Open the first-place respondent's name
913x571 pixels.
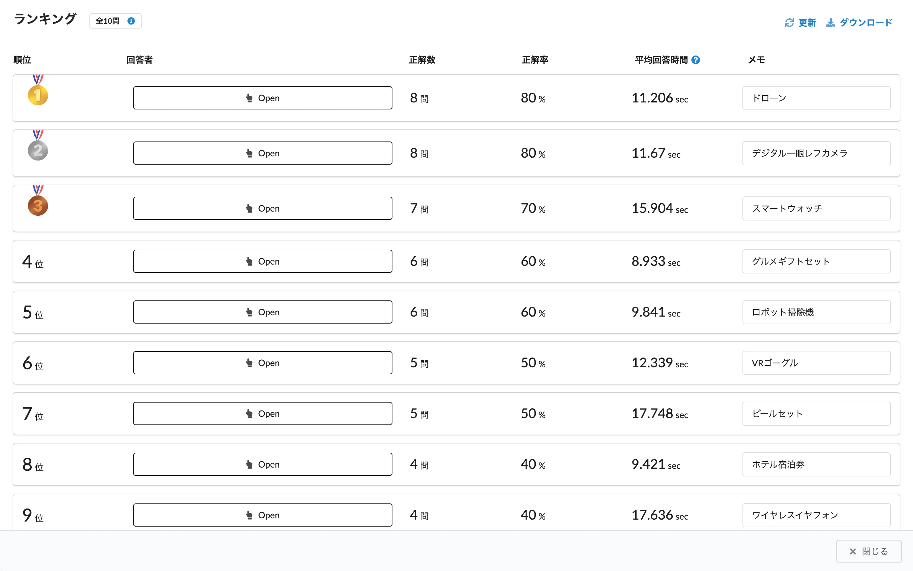tap(262, 98)
